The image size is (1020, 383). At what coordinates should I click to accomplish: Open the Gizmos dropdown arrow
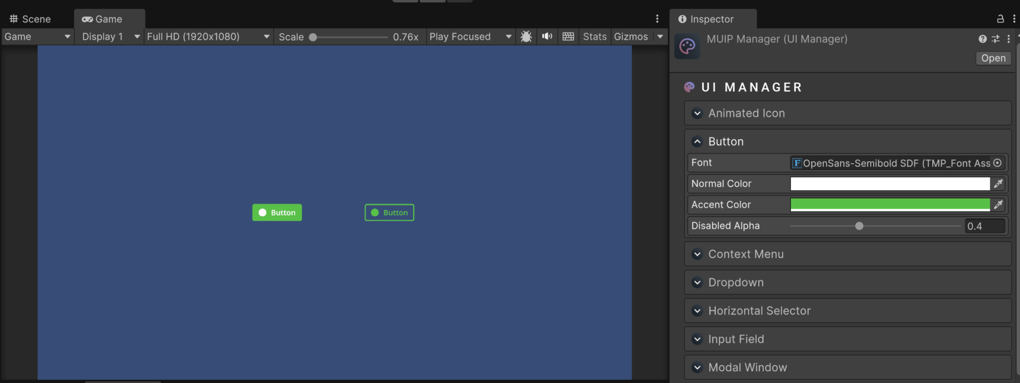(x=660, y=37)
